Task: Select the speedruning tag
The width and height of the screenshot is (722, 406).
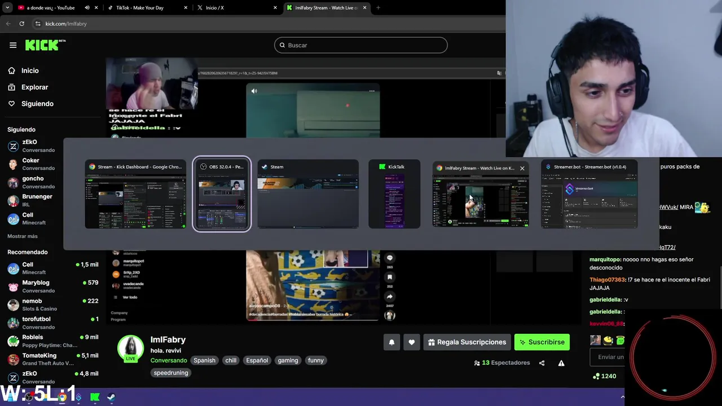Action: (171, 373)
